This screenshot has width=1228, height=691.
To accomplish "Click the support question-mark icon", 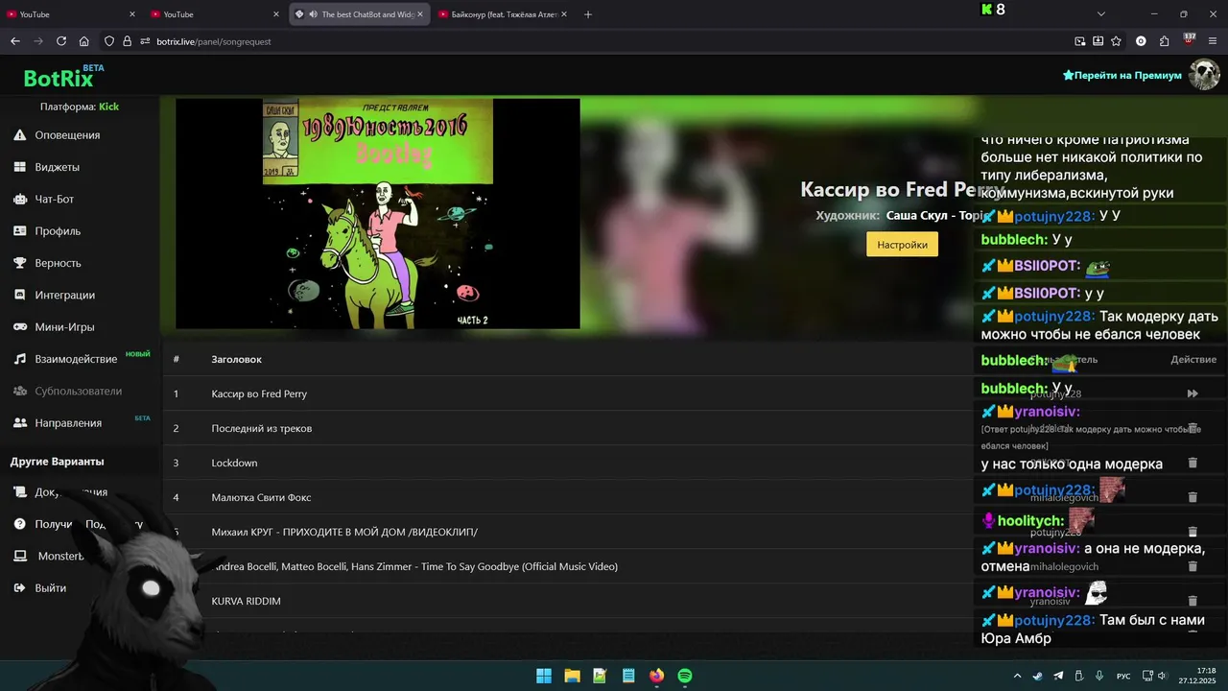I will pyautogui.click(x=19, y=524).
